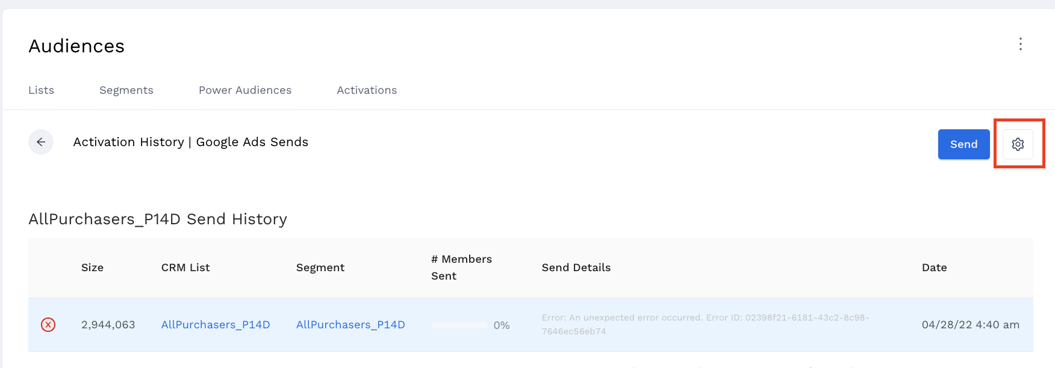
Task: Open AllPurchasers_P14D link in CRM List column
Action: (216, 325)
